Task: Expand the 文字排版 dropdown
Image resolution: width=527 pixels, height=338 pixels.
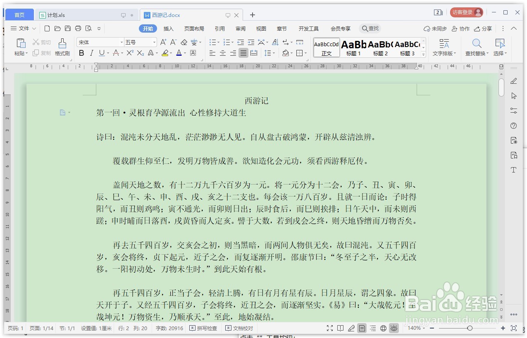Action: point(455,54)
